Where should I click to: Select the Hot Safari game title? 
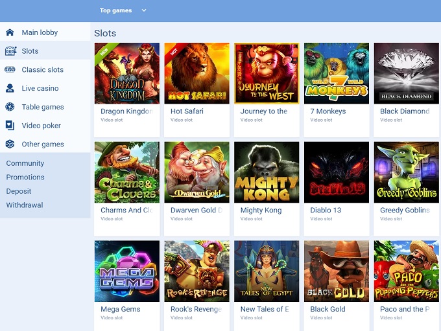tap(187, 111)
